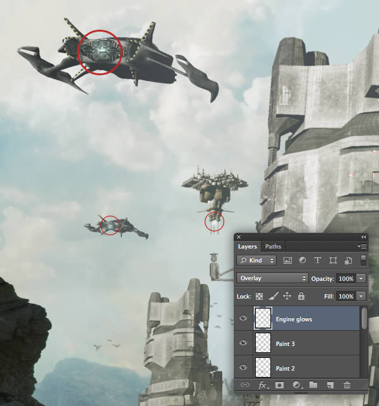
Task: Click the lock all padlock icon
Action: click(x=301, y=296)
